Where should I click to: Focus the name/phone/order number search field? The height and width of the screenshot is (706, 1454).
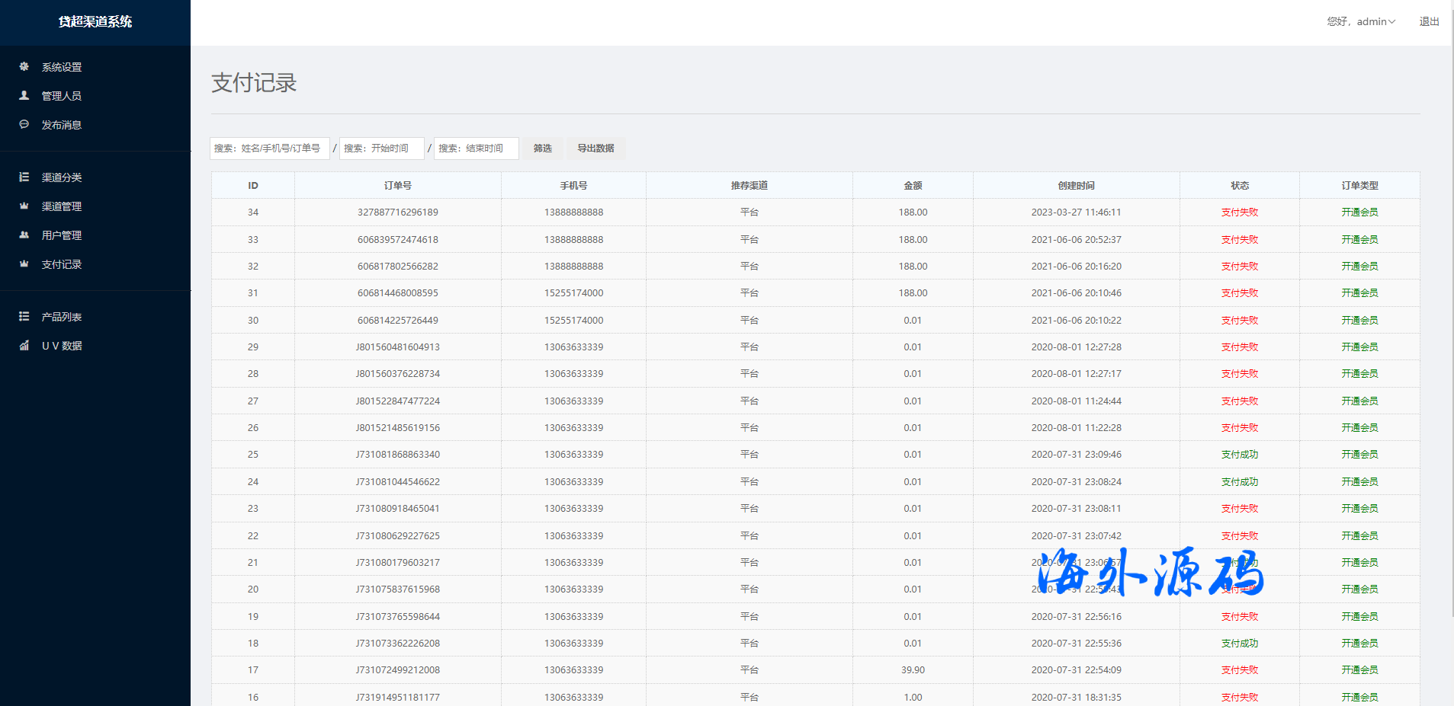(269, 149)
